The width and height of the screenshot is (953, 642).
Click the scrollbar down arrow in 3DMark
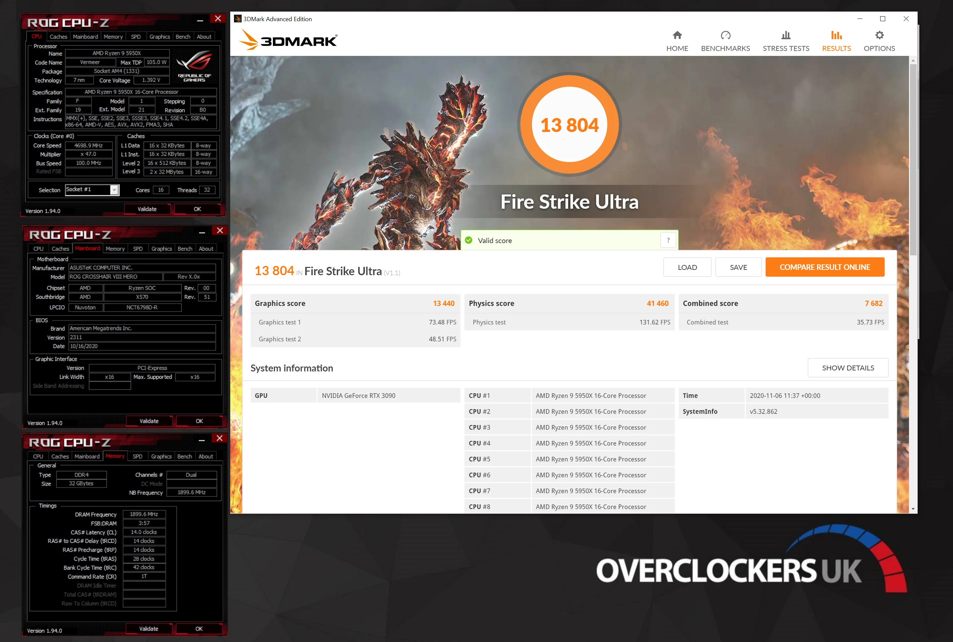pos(912,508)
